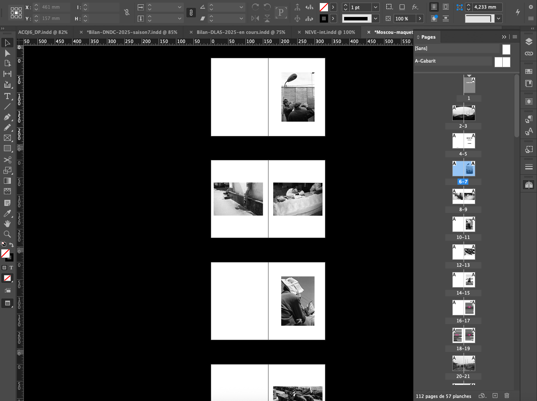Select the Gradient Feather tool
Image resolution: width=537 pixels, height=401 pixels.
pyautogui.click(x=7, y=191)
